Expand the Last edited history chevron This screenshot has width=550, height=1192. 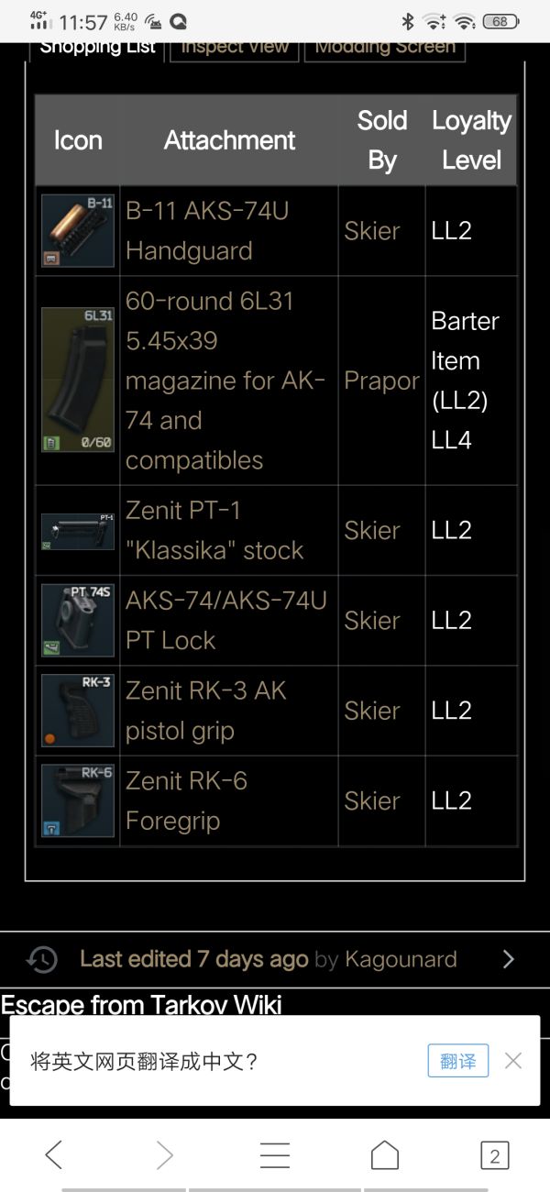pyautogui.click(x=509, y=959)
